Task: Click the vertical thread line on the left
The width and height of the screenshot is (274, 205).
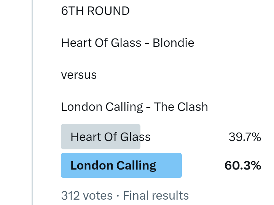Action: click(x=32, y=102)
